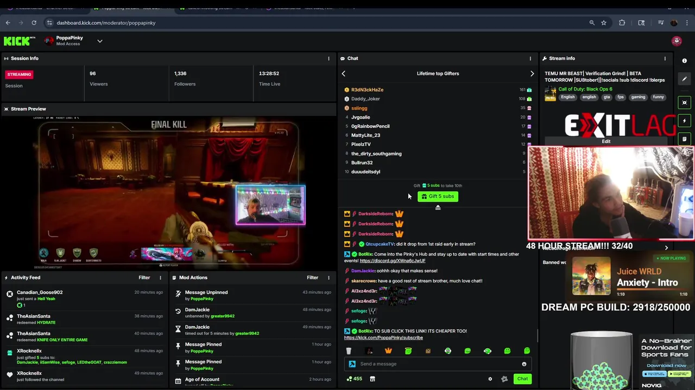The width and height of the screenshot is (695, 390).
Task: Open the Kick logo home link
Action: (x=19, y=41)
